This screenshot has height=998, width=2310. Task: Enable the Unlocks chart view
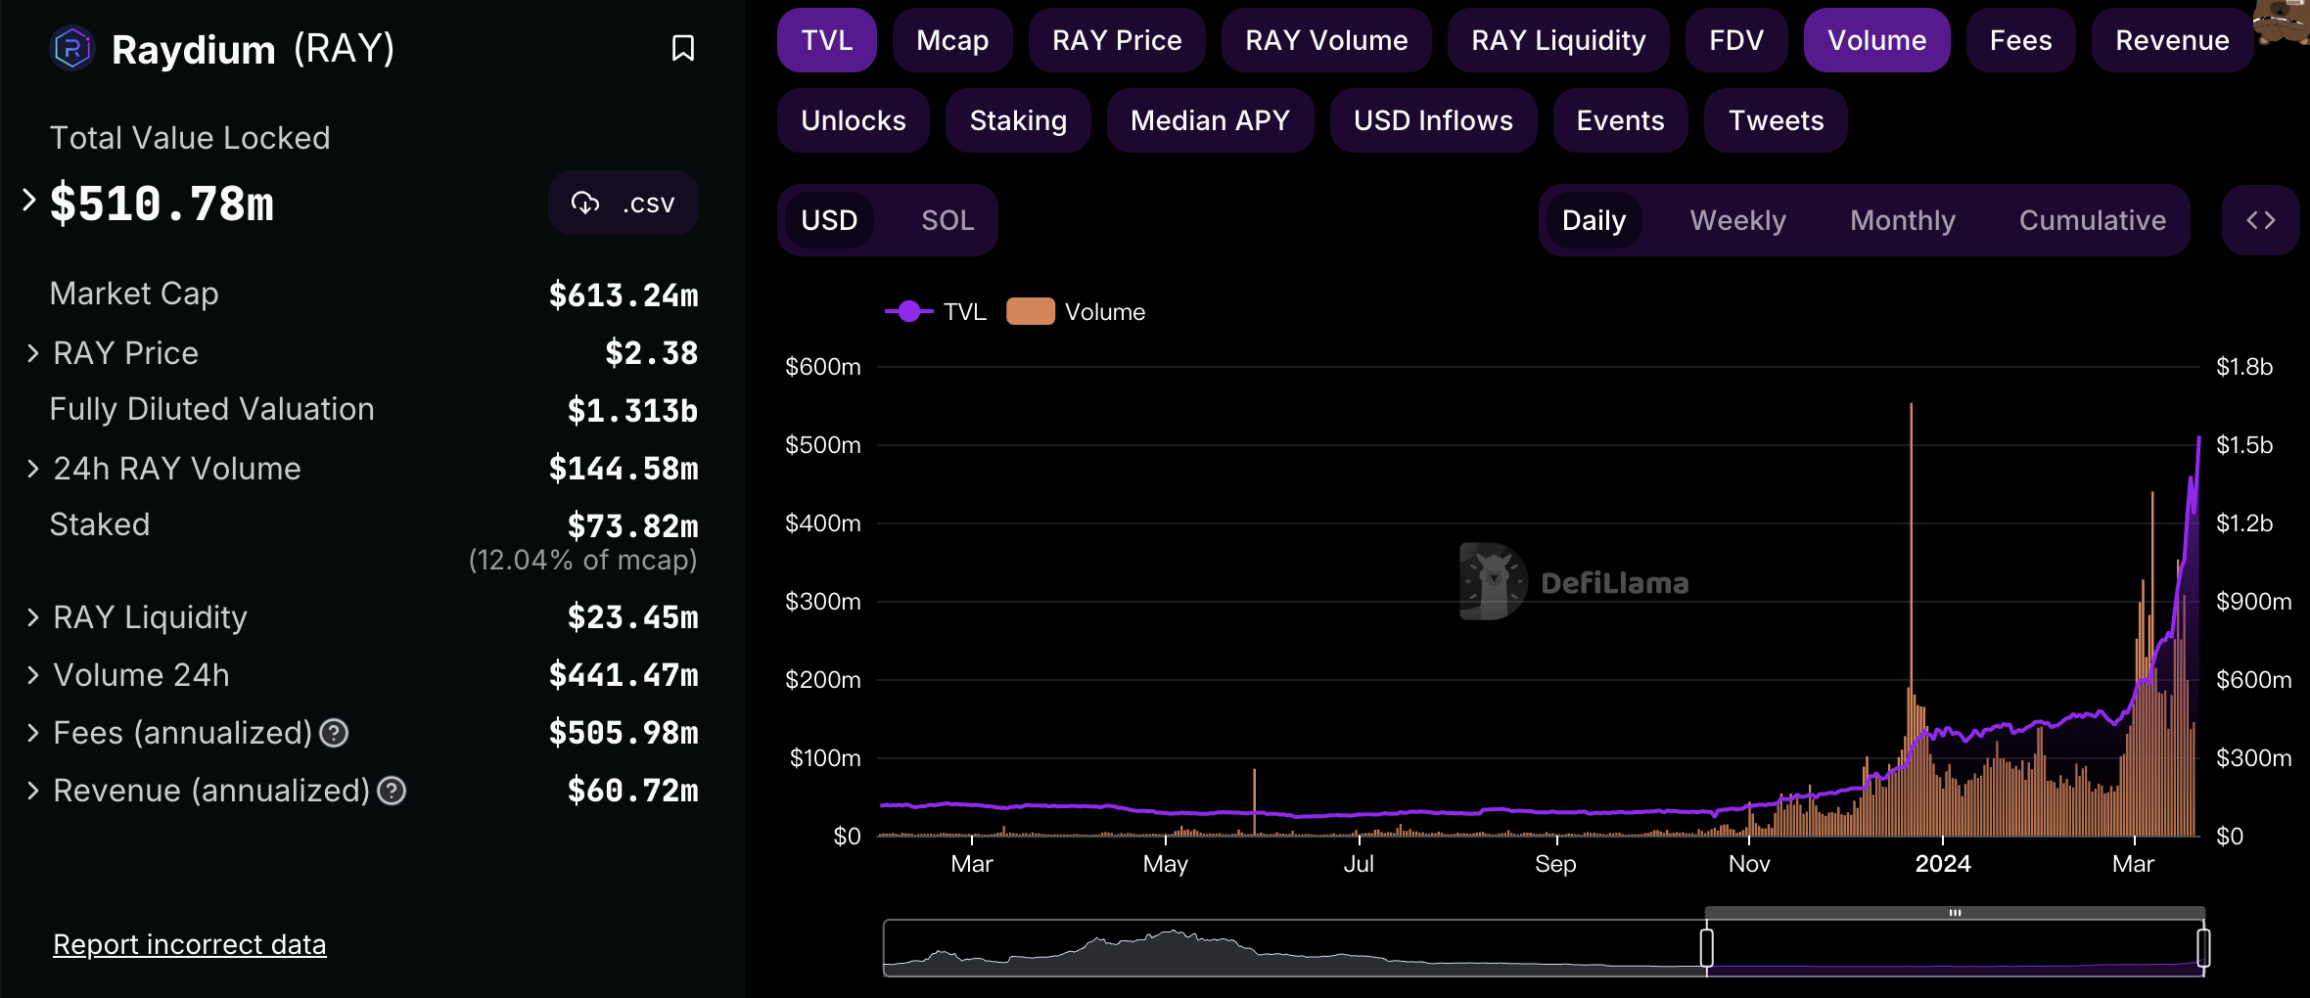(852, 120)
